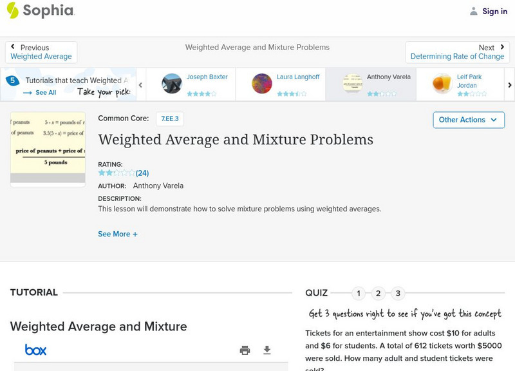
Task: Click the download icon in document viewer
Action: pos(267,350)
